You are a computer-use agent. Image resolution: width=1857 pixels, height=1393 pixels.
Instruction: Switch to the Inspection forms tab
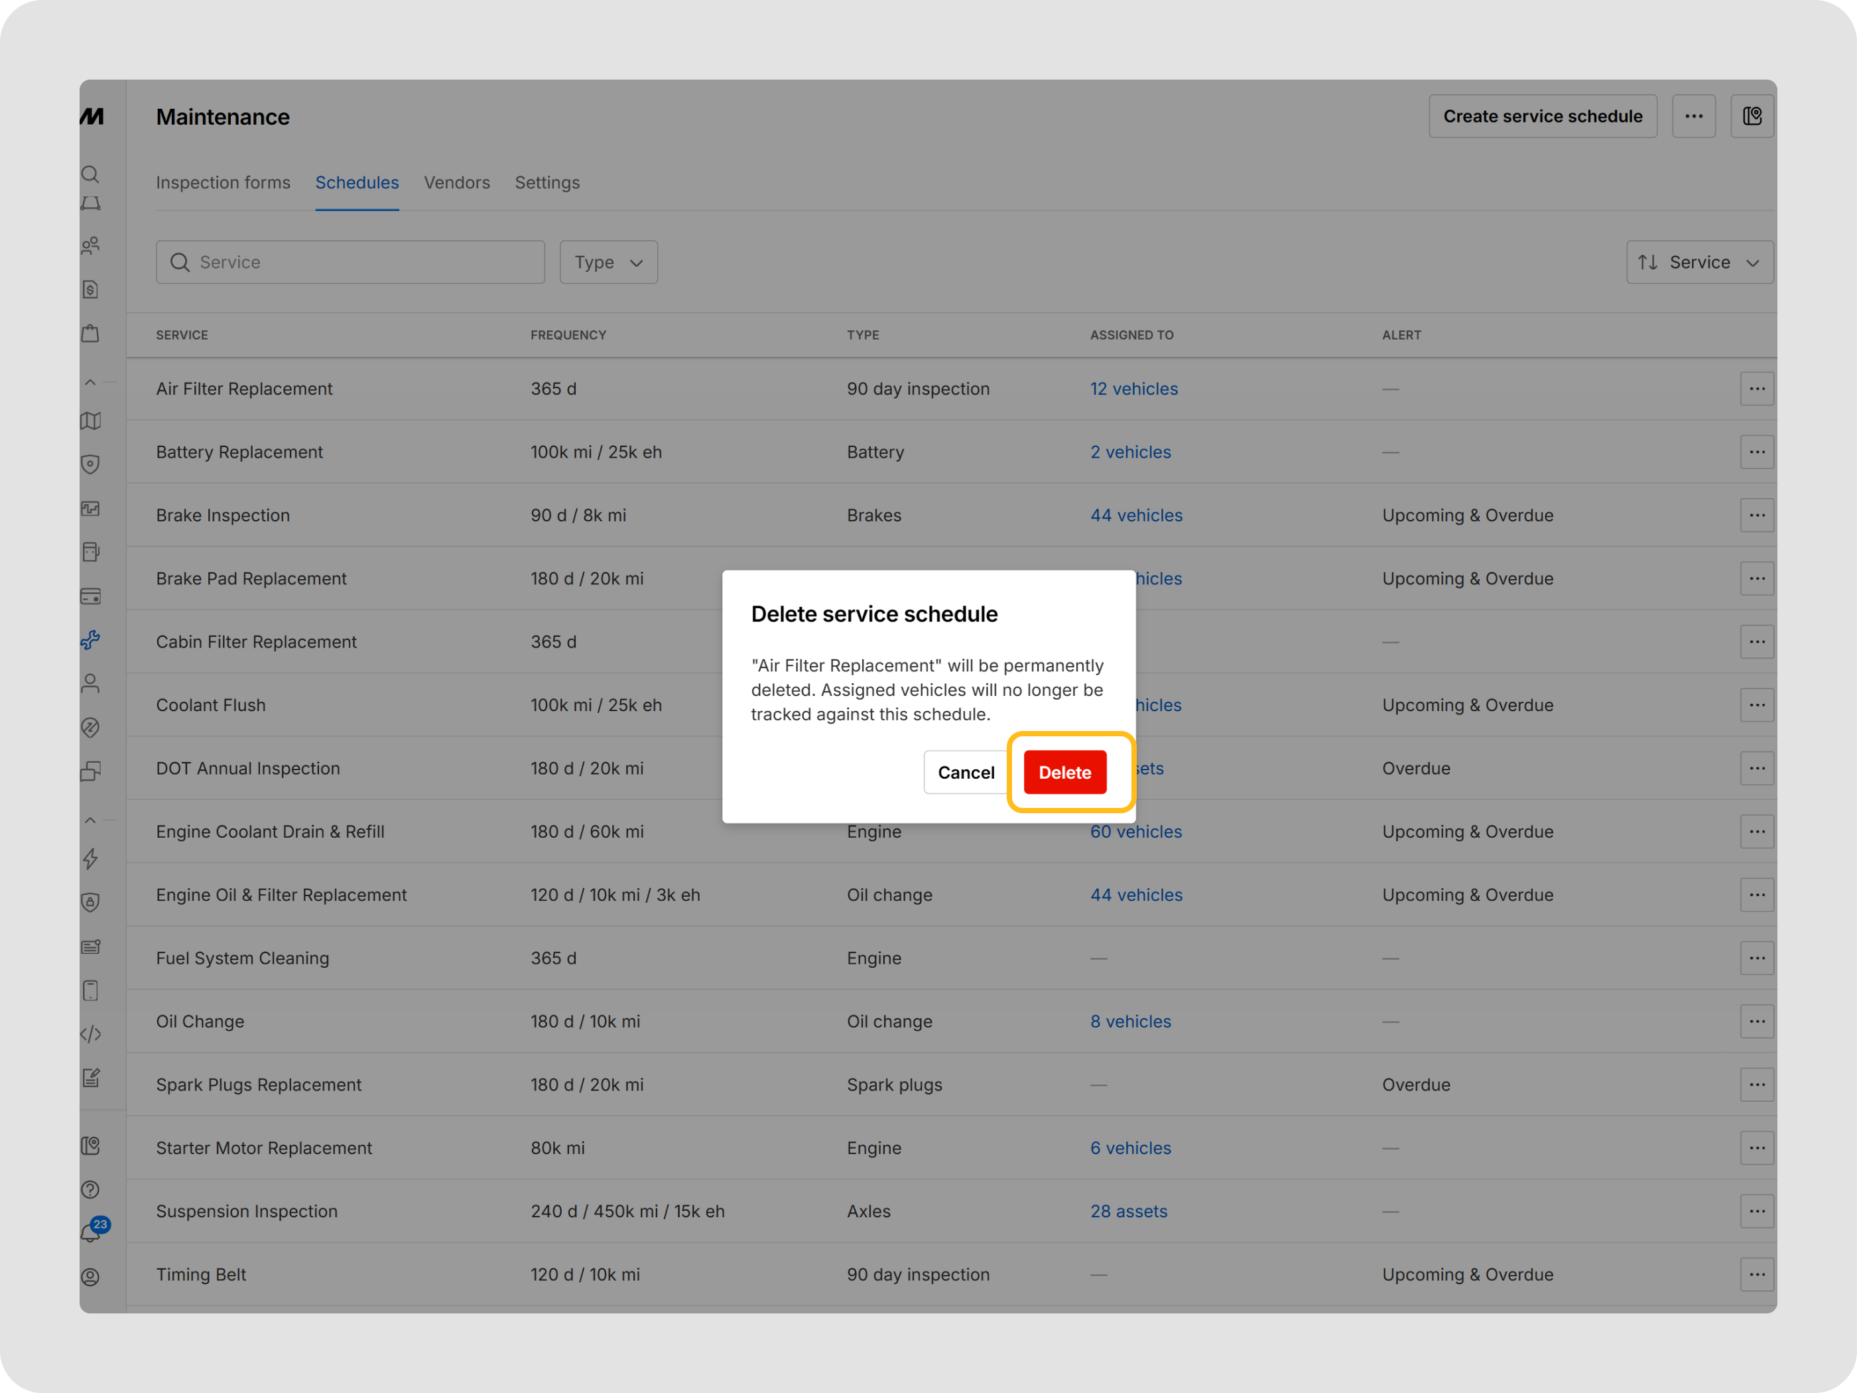[224, 182]
